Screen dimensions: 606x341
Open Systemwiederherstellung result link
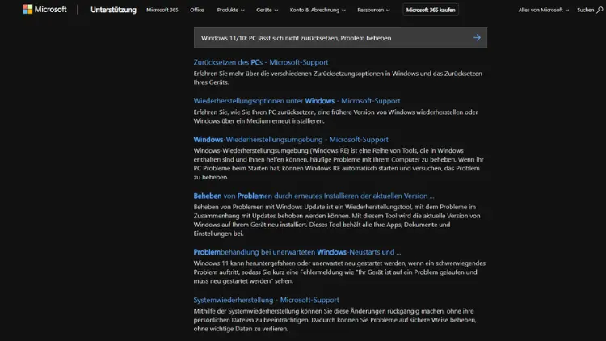tap(267, 300)
